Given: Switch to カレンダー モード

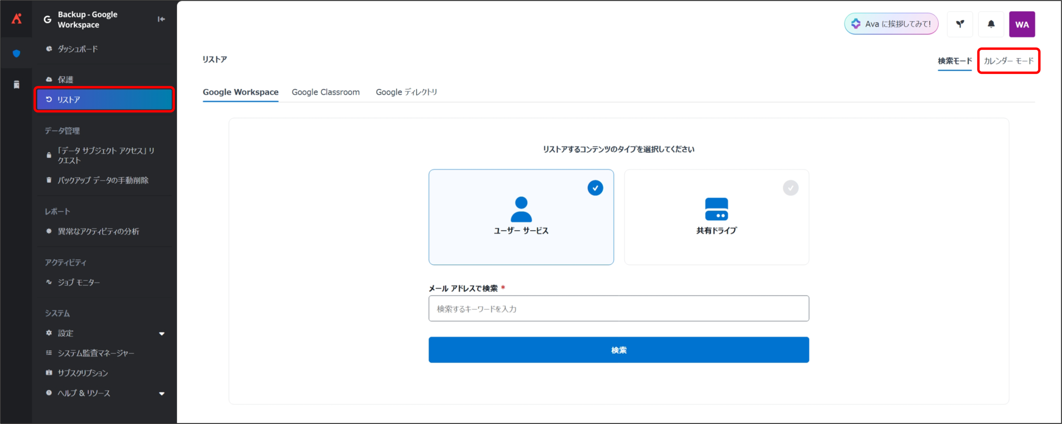Looking at the screenshot, I should (x=1008, y=61).
